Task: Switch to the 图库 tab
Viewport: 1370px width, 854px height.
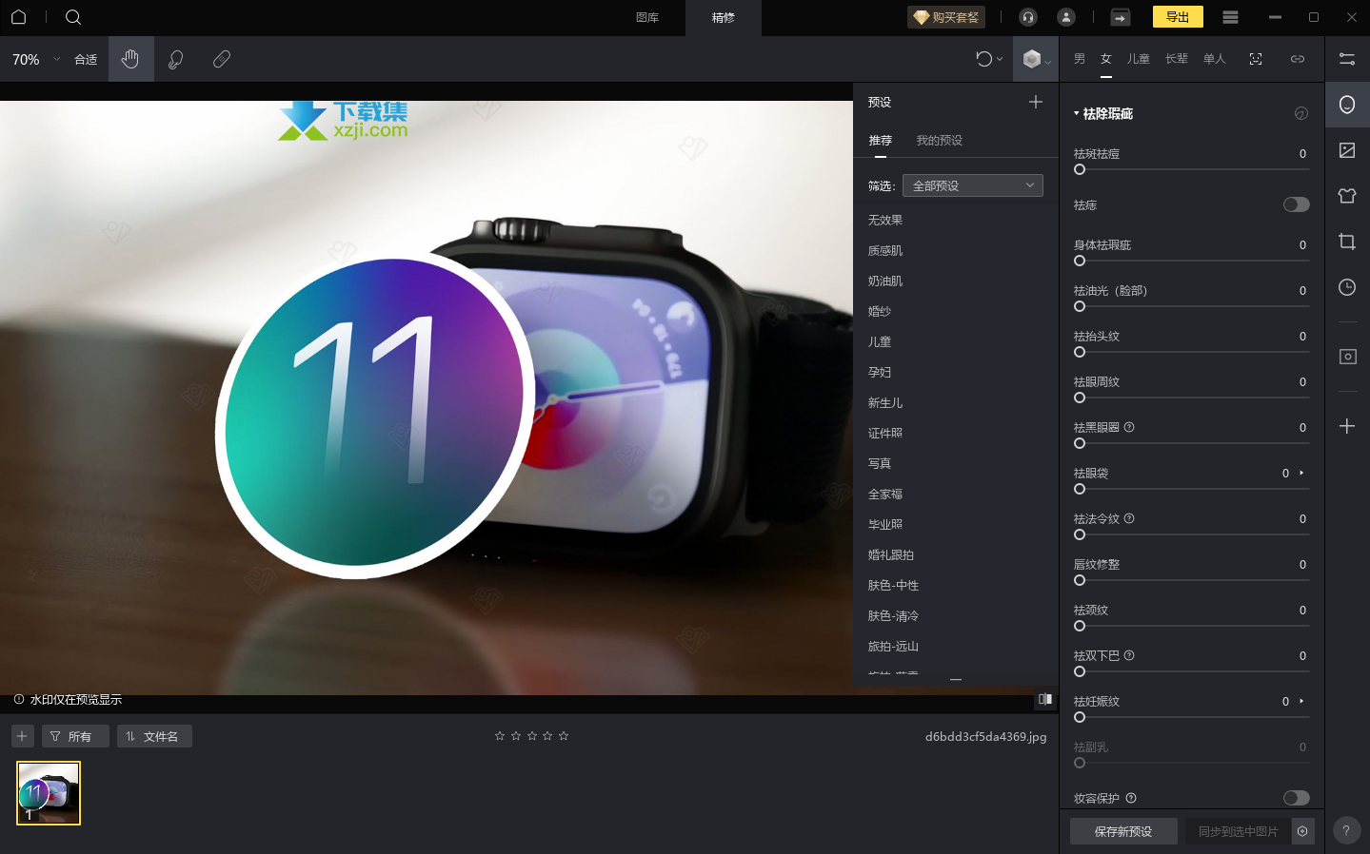Action: tap(647, 17)
